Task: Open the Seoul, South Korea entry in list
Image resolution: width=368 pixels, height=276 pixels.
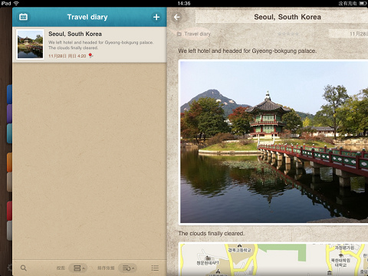Action: pos(90,44)
